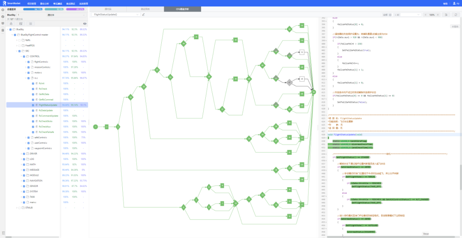Check the FreeRTOS folder checkbox

(x=19, y=45)
